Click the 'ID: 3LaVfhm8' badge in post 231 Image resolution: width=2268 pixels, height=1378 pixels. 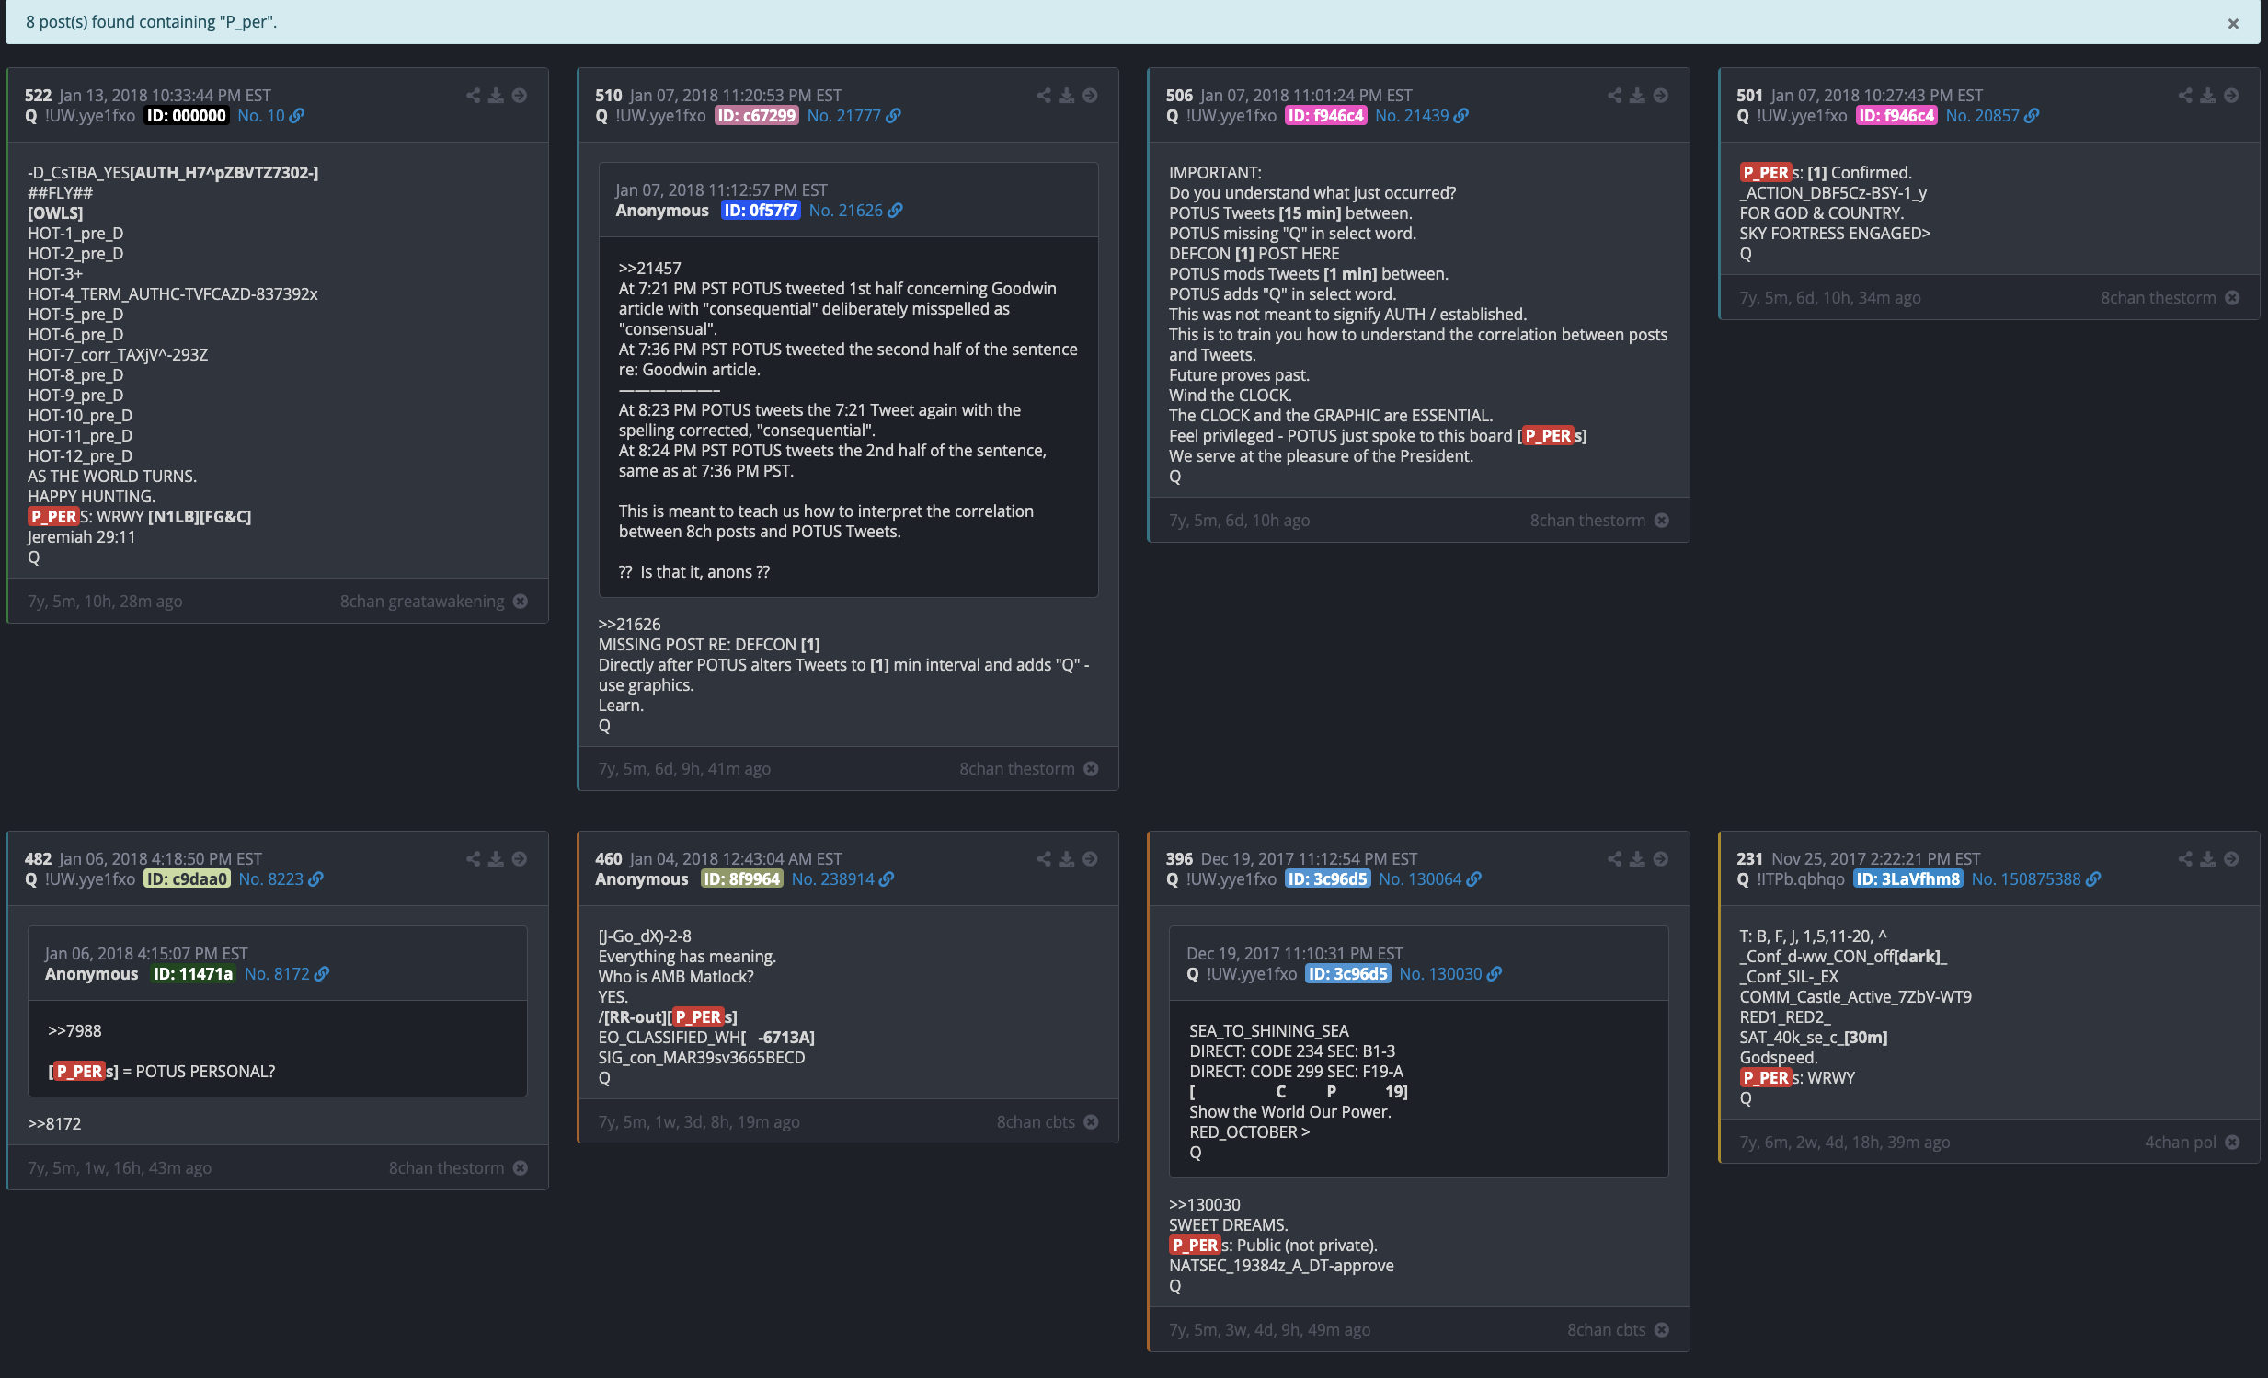(x=1908, y=879)
